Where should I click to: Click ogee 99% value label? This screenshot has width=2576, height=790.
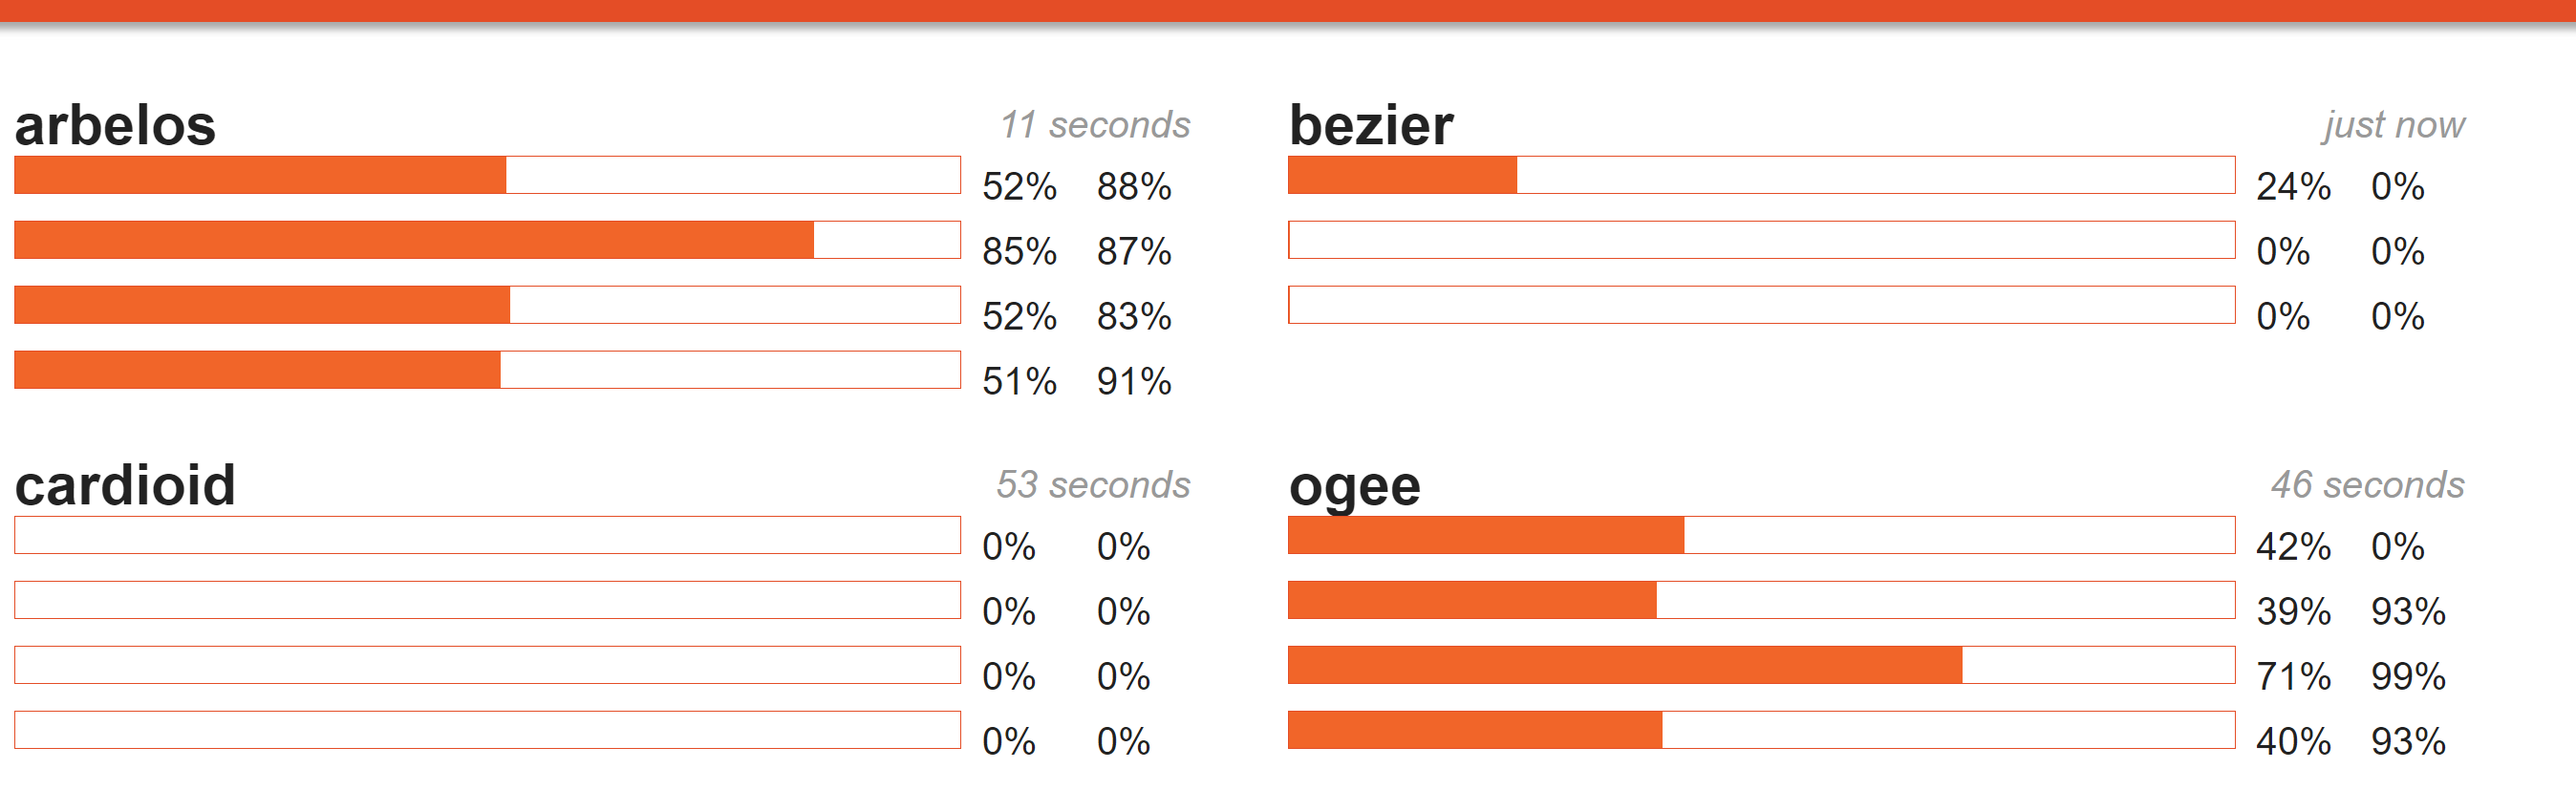(2408, 677)
